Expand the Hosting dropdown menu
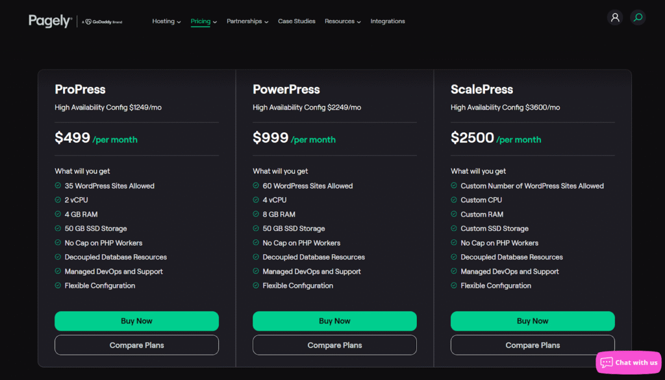This screenshot has width=665, height=380. click(166, 21)
